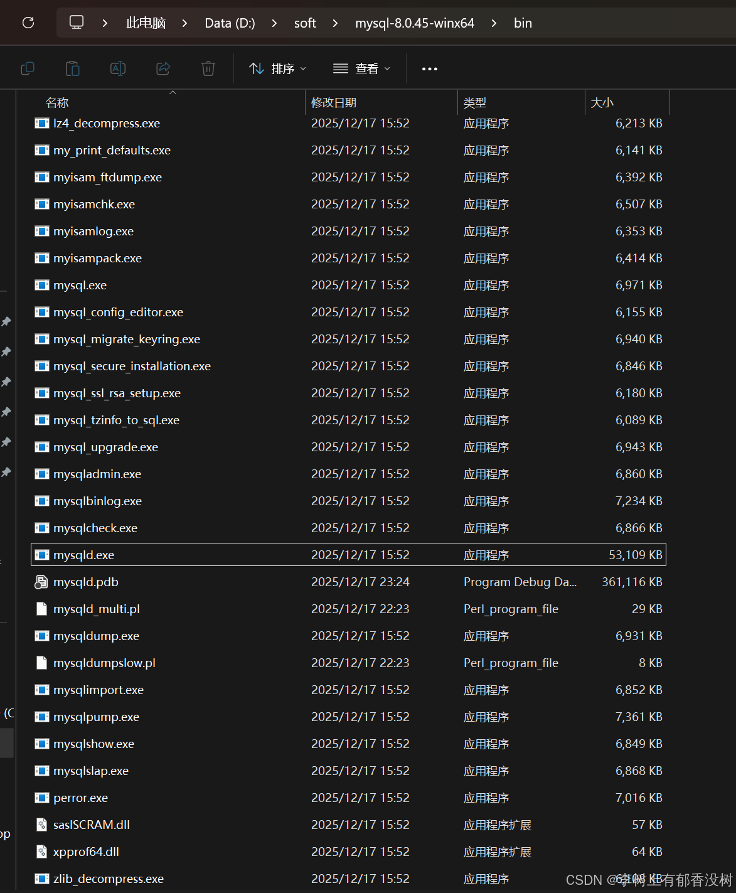Click the sasISCRAM.dll file icon

tap(41, 825)
